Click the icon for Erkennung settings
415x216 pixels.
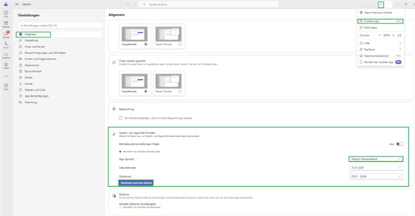tap(21, 102)
